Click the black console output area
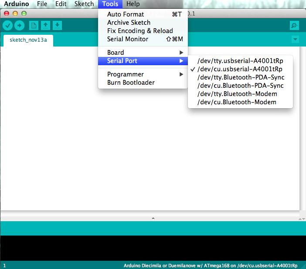Image resolution: width=306 pixels, height=269 pixels. [x=153, y=248]
